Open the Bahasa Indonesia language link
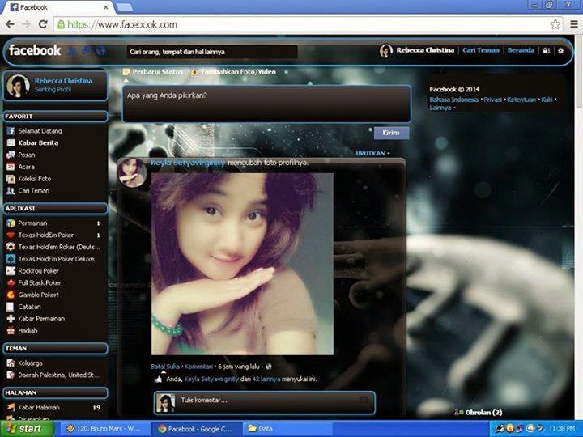 point(454,100)
